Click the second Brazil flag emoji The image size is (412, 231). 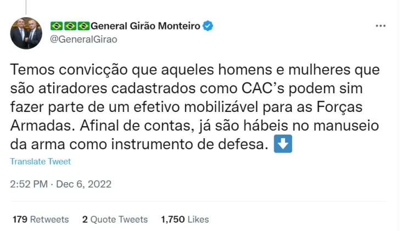tap(70, 26)
